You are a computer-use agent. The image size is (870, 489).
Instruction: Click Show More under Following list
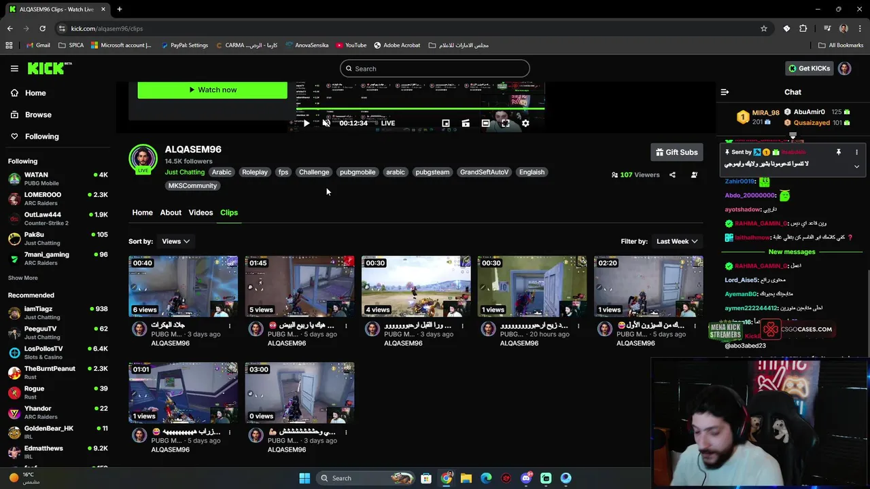22,278
